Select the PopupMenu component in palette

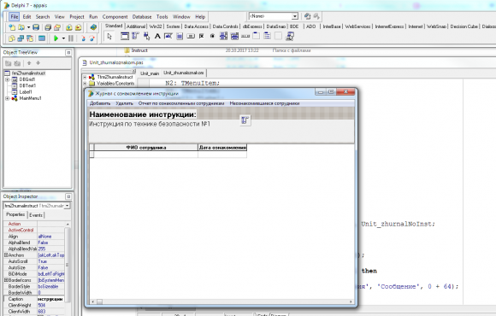[x=146, y=37]
